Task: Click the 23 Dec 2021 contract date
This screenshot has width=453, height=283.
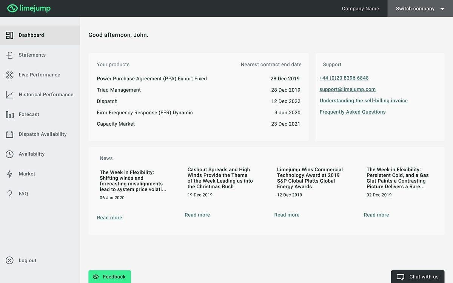Action: tap(286, 124)
